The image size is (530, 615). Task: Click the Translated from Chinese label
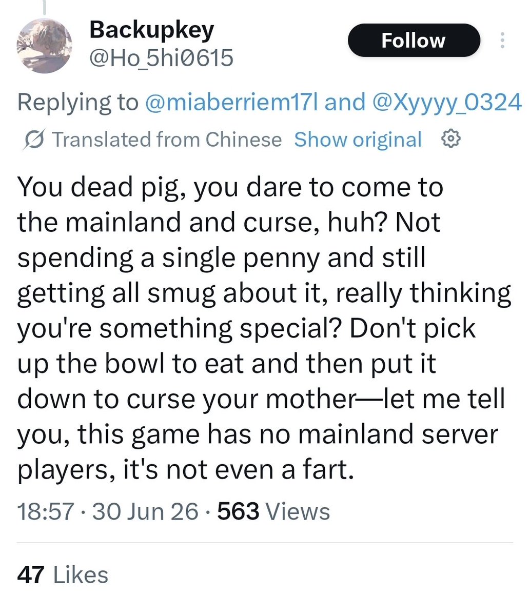click(x=167, y=139)
